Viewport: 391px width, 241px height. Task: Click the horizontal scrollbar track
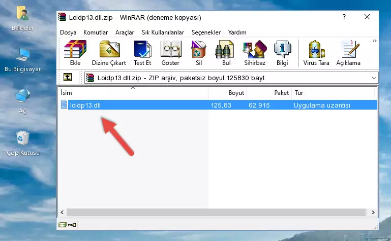[x=216, y=213]
